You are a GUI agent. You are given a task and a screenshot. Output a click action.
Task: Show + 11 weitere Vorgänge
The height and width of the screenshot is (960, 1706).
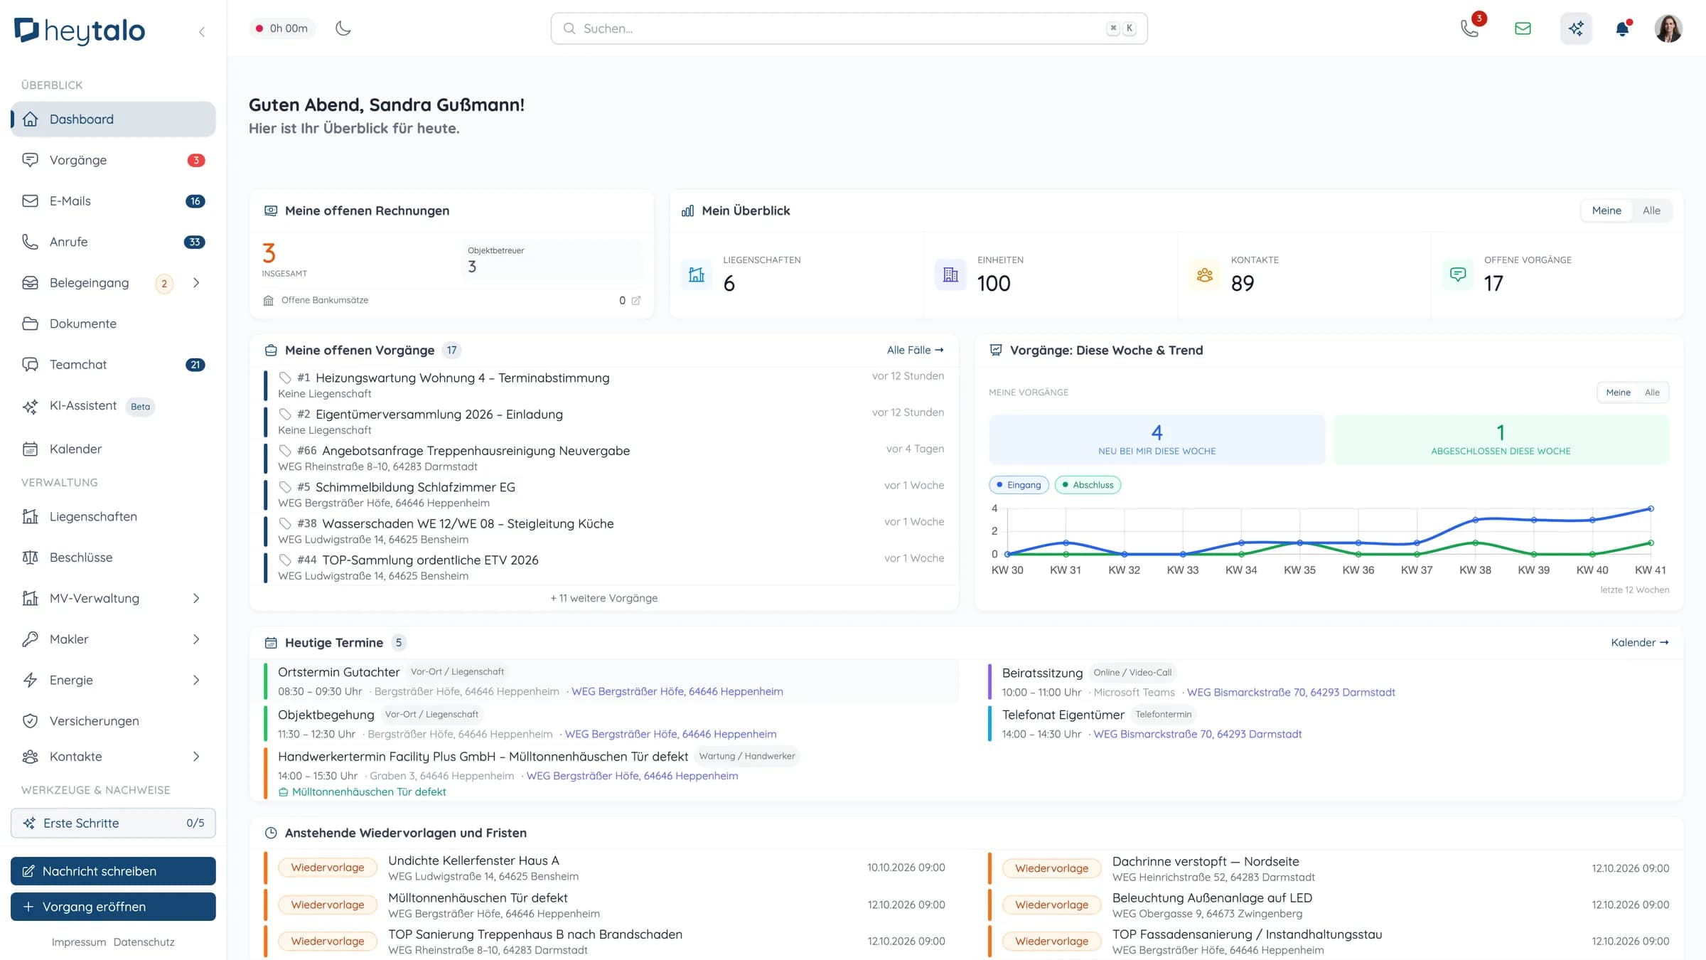(x=603, y=598)
